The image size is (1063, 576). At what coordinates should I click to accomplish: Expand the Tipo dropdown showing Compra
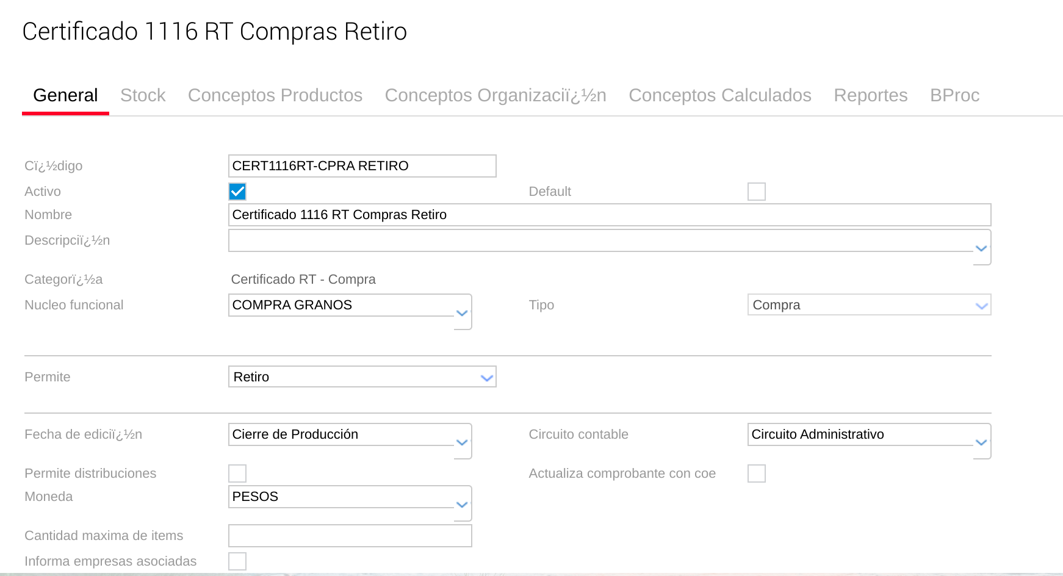click(x=981, y=306)
